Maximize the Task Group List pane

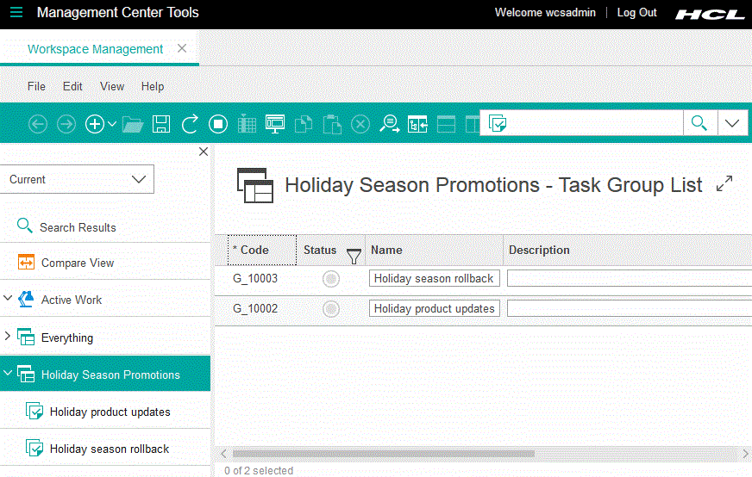pos(724,183)
